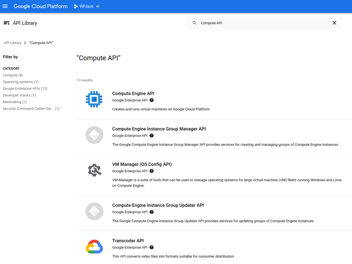Click the breadcrumb chevron separator
The image size is (352, 264).
[25, 43]
